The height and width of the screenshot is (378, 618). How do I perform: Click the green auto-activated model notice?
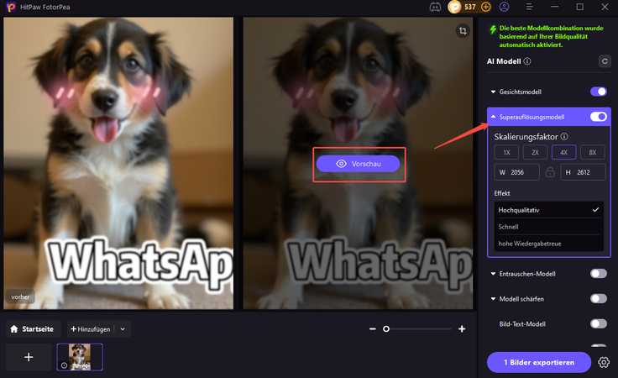tap(551, 36)
